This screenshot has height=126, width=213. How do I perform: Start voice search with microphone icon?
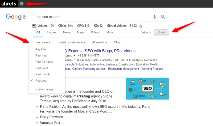pos(154,17)
